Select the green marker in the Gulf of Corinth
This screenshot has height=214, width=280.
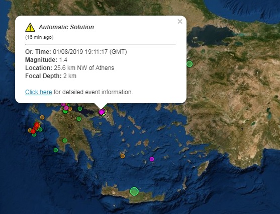pos(80,109)
